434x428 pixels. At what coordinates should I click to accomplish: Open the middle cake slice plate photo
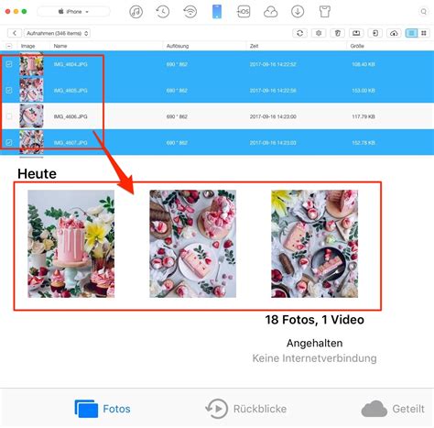tap(192, 244)
